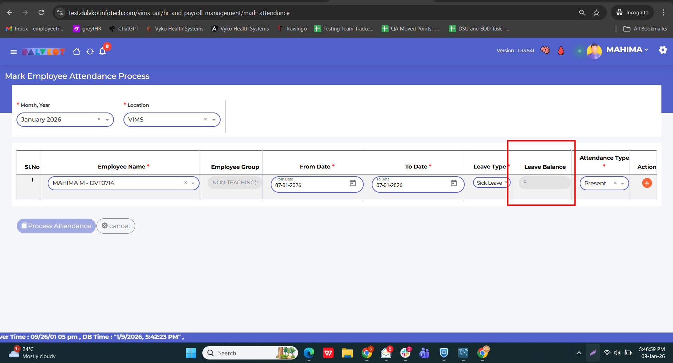Open the hamburger navigation menu
This screenshot has height=363, width=673.
click(x=14, y=52)
